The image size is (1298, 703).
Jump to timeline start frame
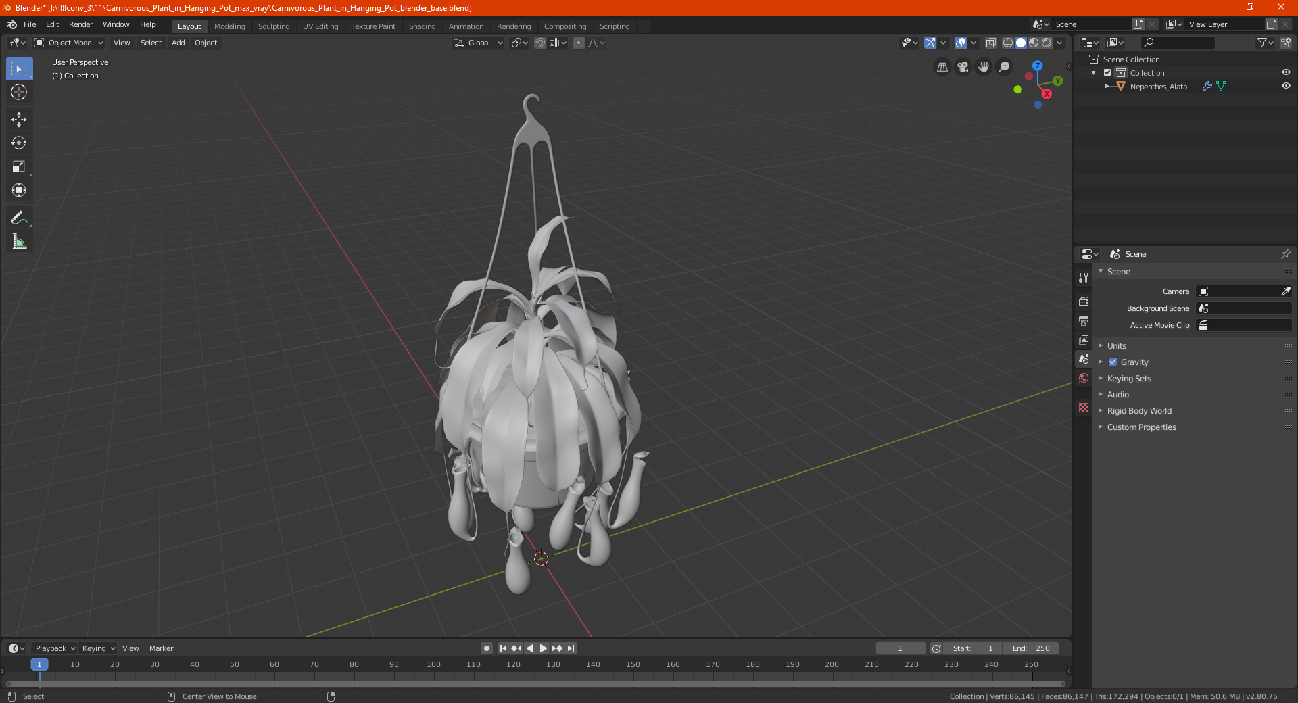point(503,648)
